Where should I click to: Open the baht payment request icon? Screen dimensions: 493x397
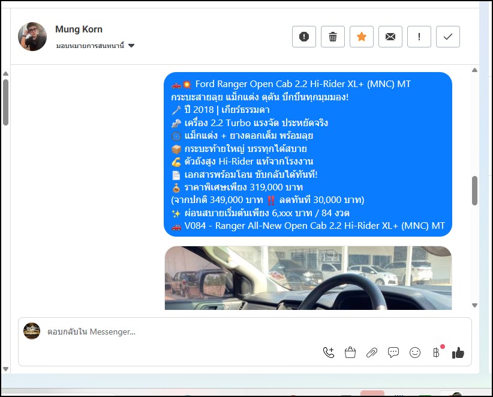click(x=437, y=353)
